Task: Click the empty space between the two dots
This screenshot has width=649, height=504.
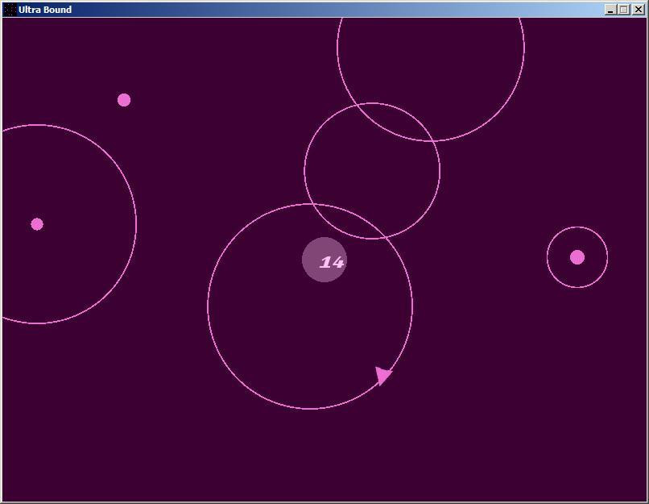Action: 81,161
